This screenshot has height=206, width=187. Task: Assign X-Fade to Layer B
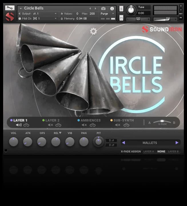point(173,151)
